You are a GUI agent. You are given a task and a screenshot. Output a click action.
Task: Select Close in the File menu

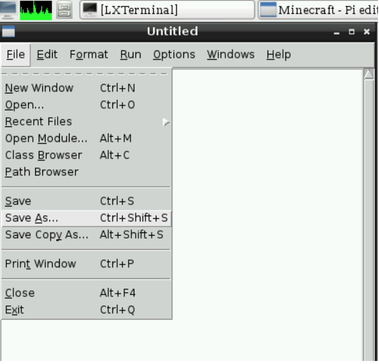(86, 293)
